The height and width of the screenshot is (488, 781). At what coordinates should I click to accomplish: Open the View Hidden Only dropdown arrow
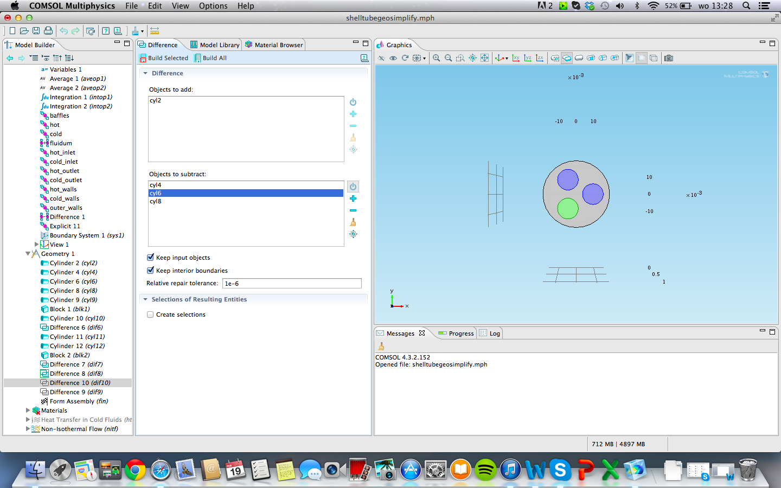coord(424,59)
